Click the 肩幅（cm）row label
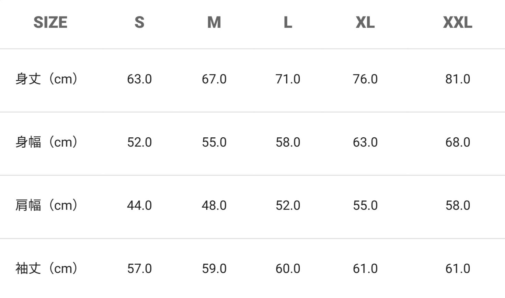The height and width of the screenshot is (298, 505). [46, 205]
